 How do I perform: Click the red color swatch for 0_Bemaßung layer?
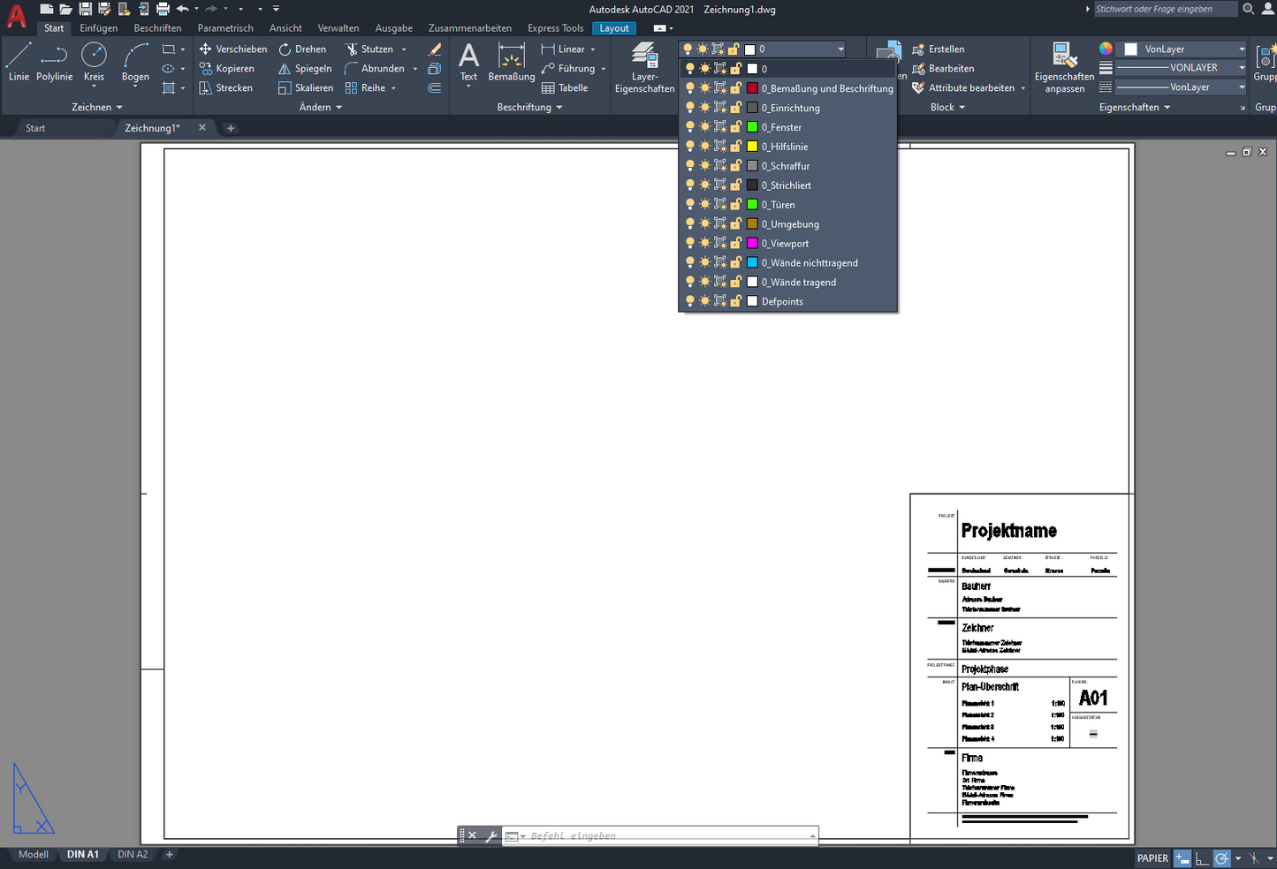(752, 88)
